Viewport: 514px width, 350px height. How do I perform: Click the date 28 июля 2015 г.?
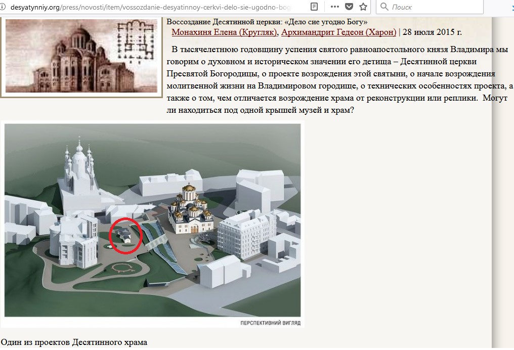pyautogui.click(x=432, y=32)
